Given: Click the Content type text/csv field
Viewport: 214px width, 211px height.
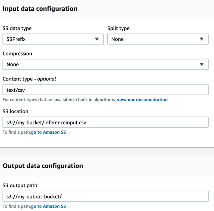Looking at the screenshot, I should pyautogui.click(x=106, y=90).
